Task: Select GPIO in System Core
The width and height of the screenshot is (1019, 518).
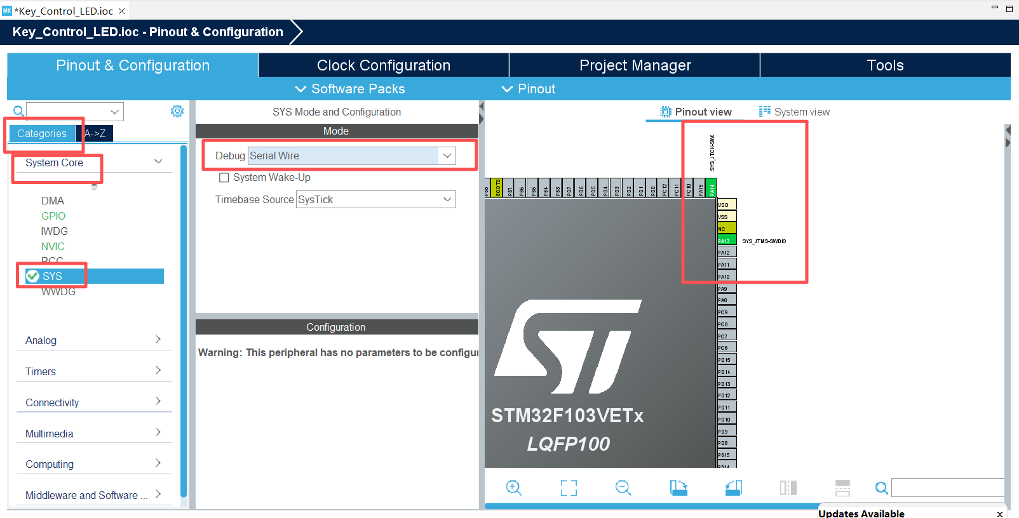Action: click(x=53, y=216)
